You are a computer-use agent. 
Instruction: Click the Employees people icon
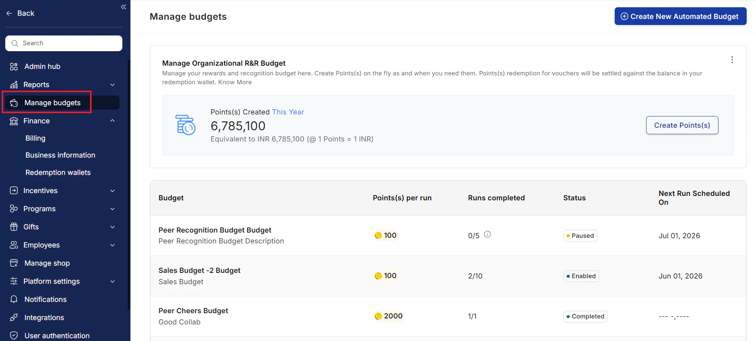(x=14, y=245)
